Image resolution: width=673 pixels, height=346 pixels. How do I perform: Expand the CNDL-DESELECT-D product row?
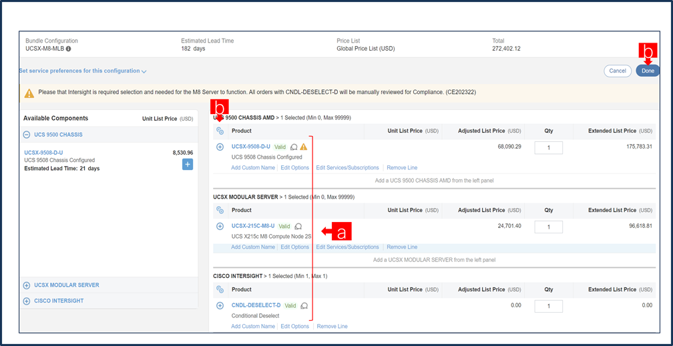click(x=220, y=306)
